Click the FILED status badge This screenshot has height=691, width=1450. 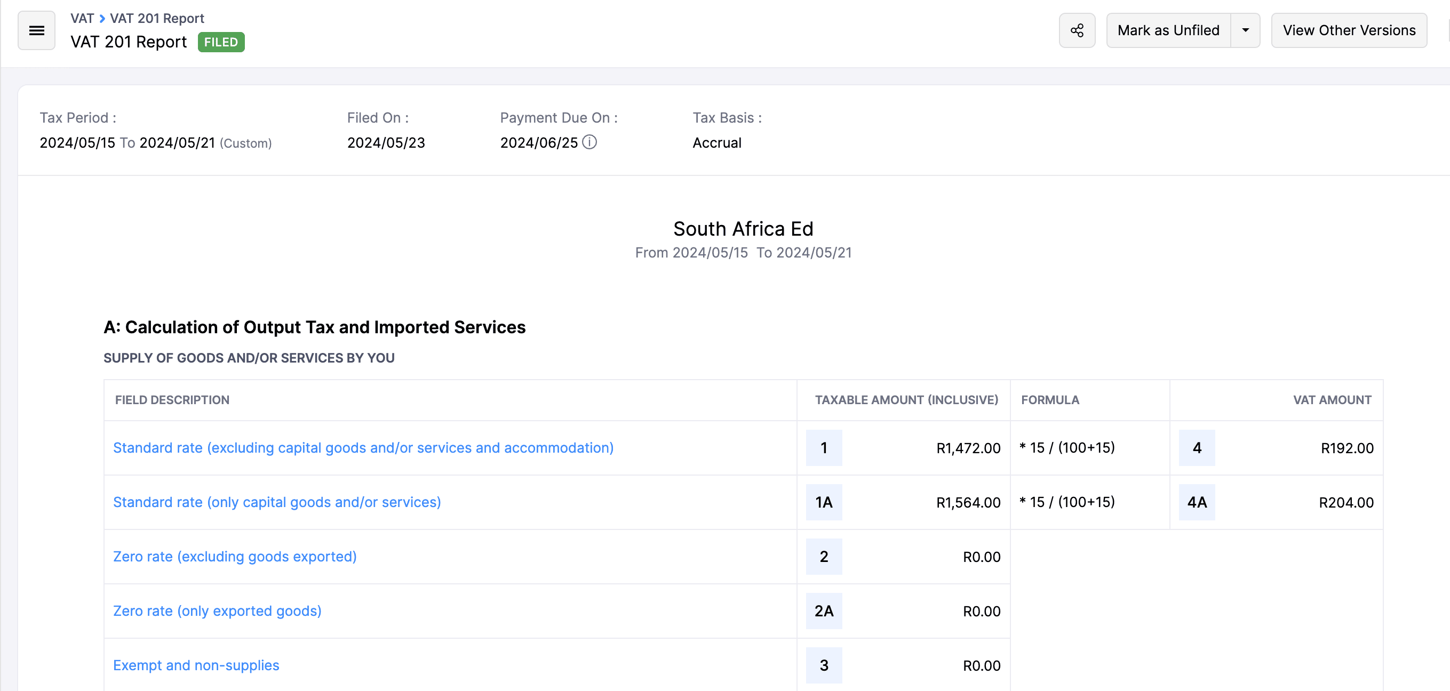(x=221, y=42)
